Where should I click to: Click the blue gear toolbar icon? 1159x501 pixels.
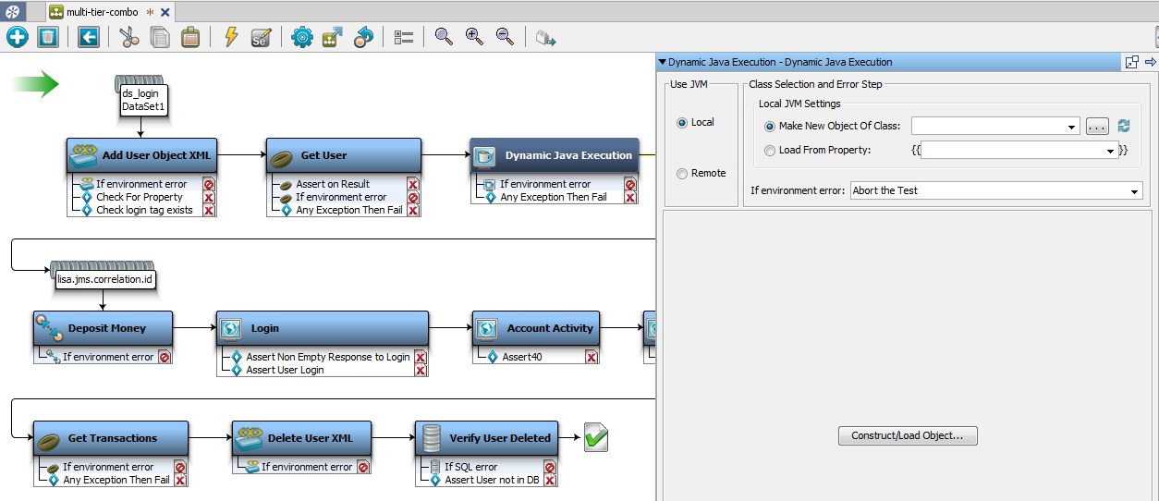(302, 37)
